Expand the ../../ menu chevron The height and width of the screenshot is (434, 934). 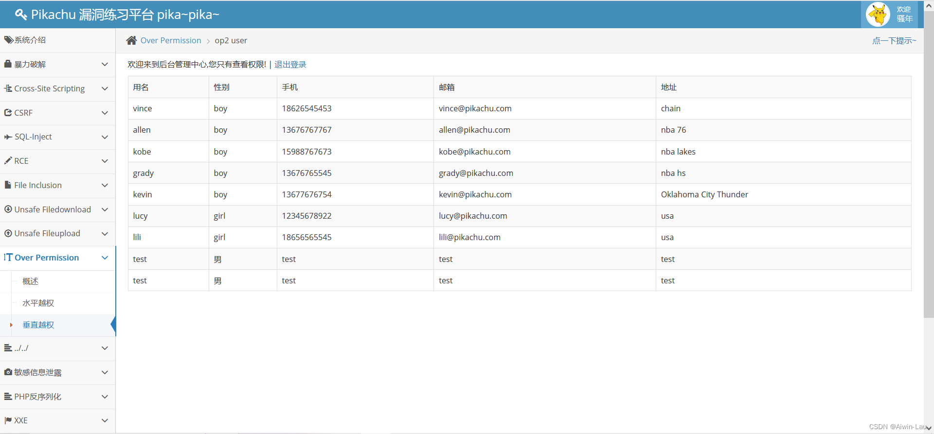[x=105, y=348]
